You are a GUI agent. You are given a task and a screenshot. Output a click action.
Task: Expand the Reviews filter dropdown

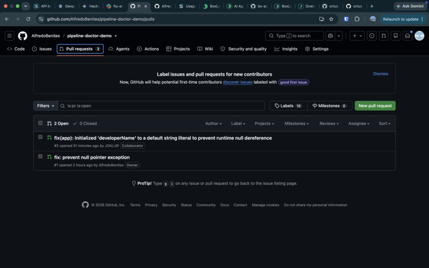(x=329, y=123)
